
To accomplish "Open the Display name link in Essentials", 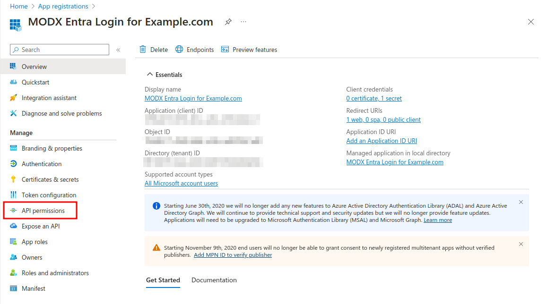I will pos(193,99).
